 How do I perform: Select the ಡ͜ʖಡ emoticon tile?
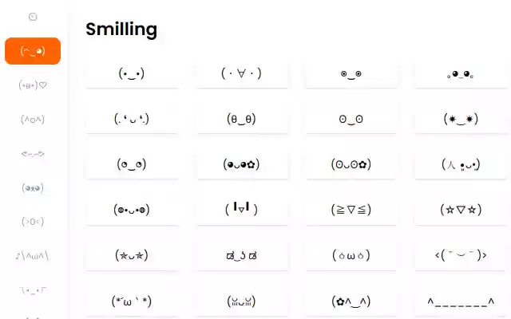241,255
